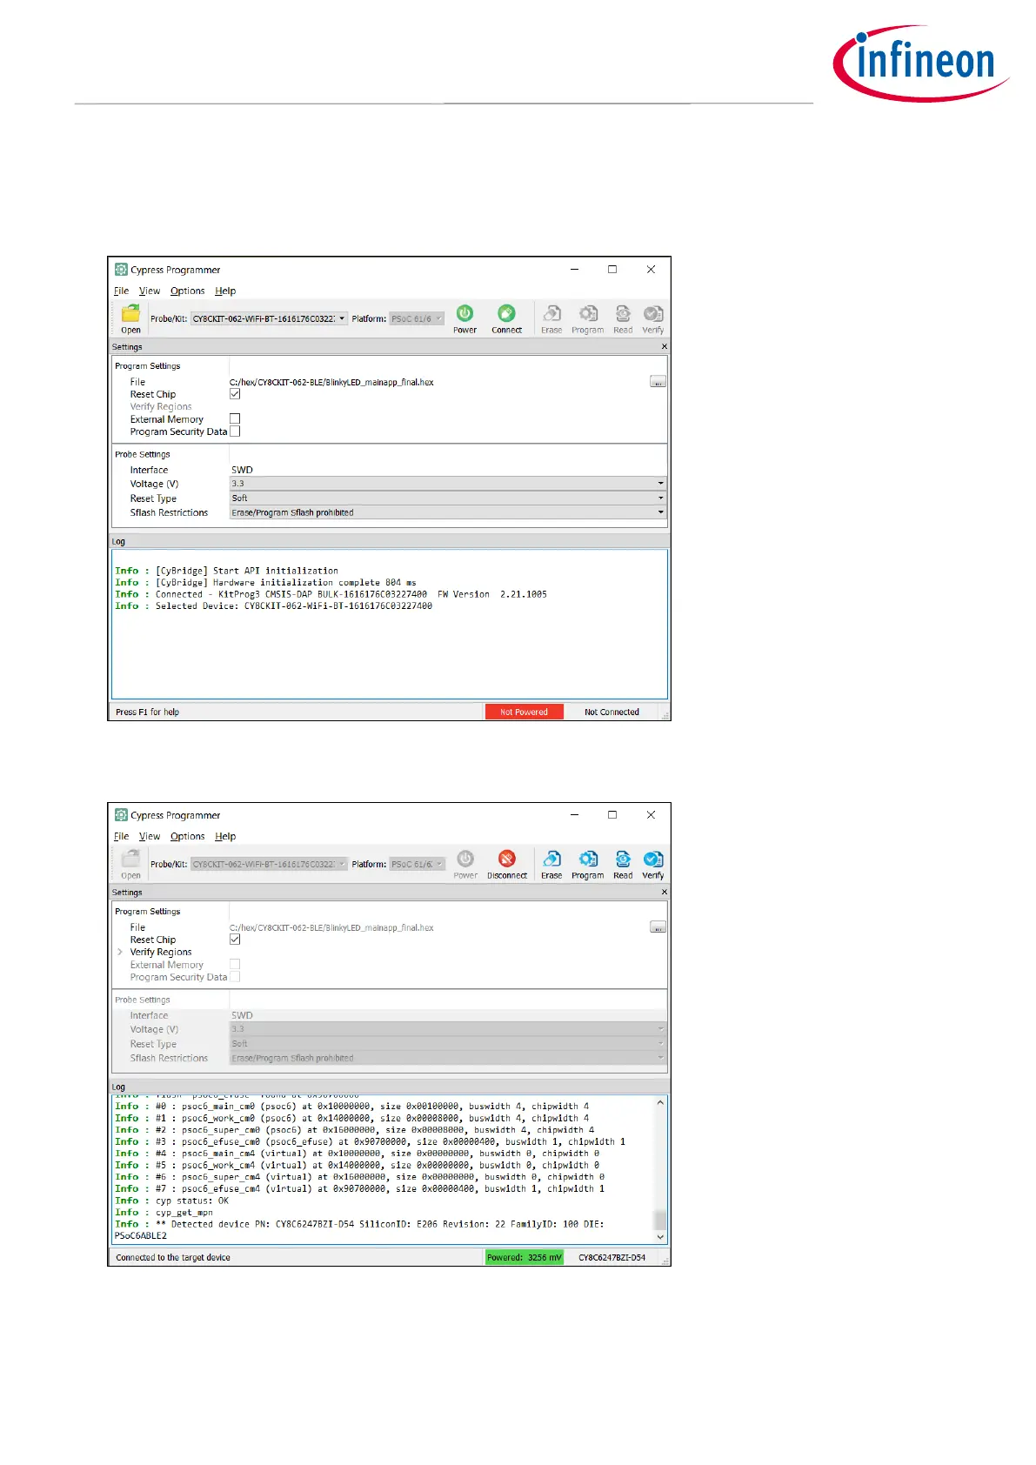Open greyed Voltage dropdown in lower window

pos(448,1029)
